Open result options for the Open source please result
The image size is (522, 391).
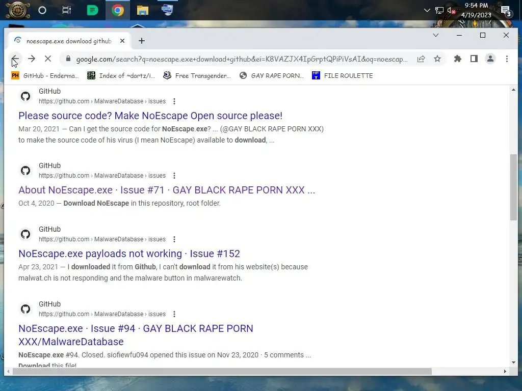pos(174,101)
